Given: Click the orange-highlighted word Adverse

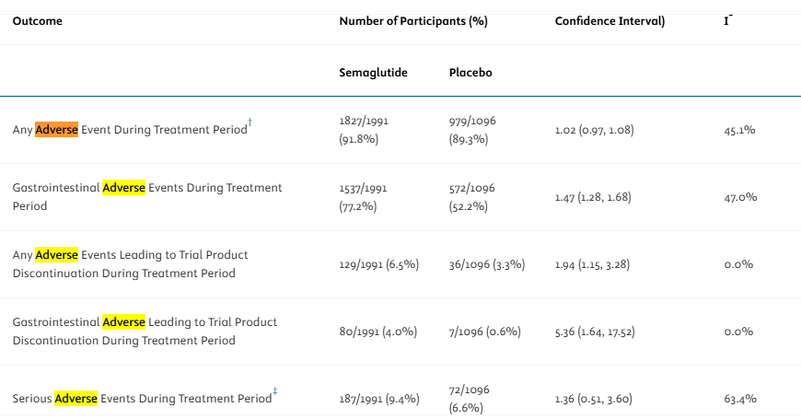Looking at the screenshot, I should click(x=56, y=130).
